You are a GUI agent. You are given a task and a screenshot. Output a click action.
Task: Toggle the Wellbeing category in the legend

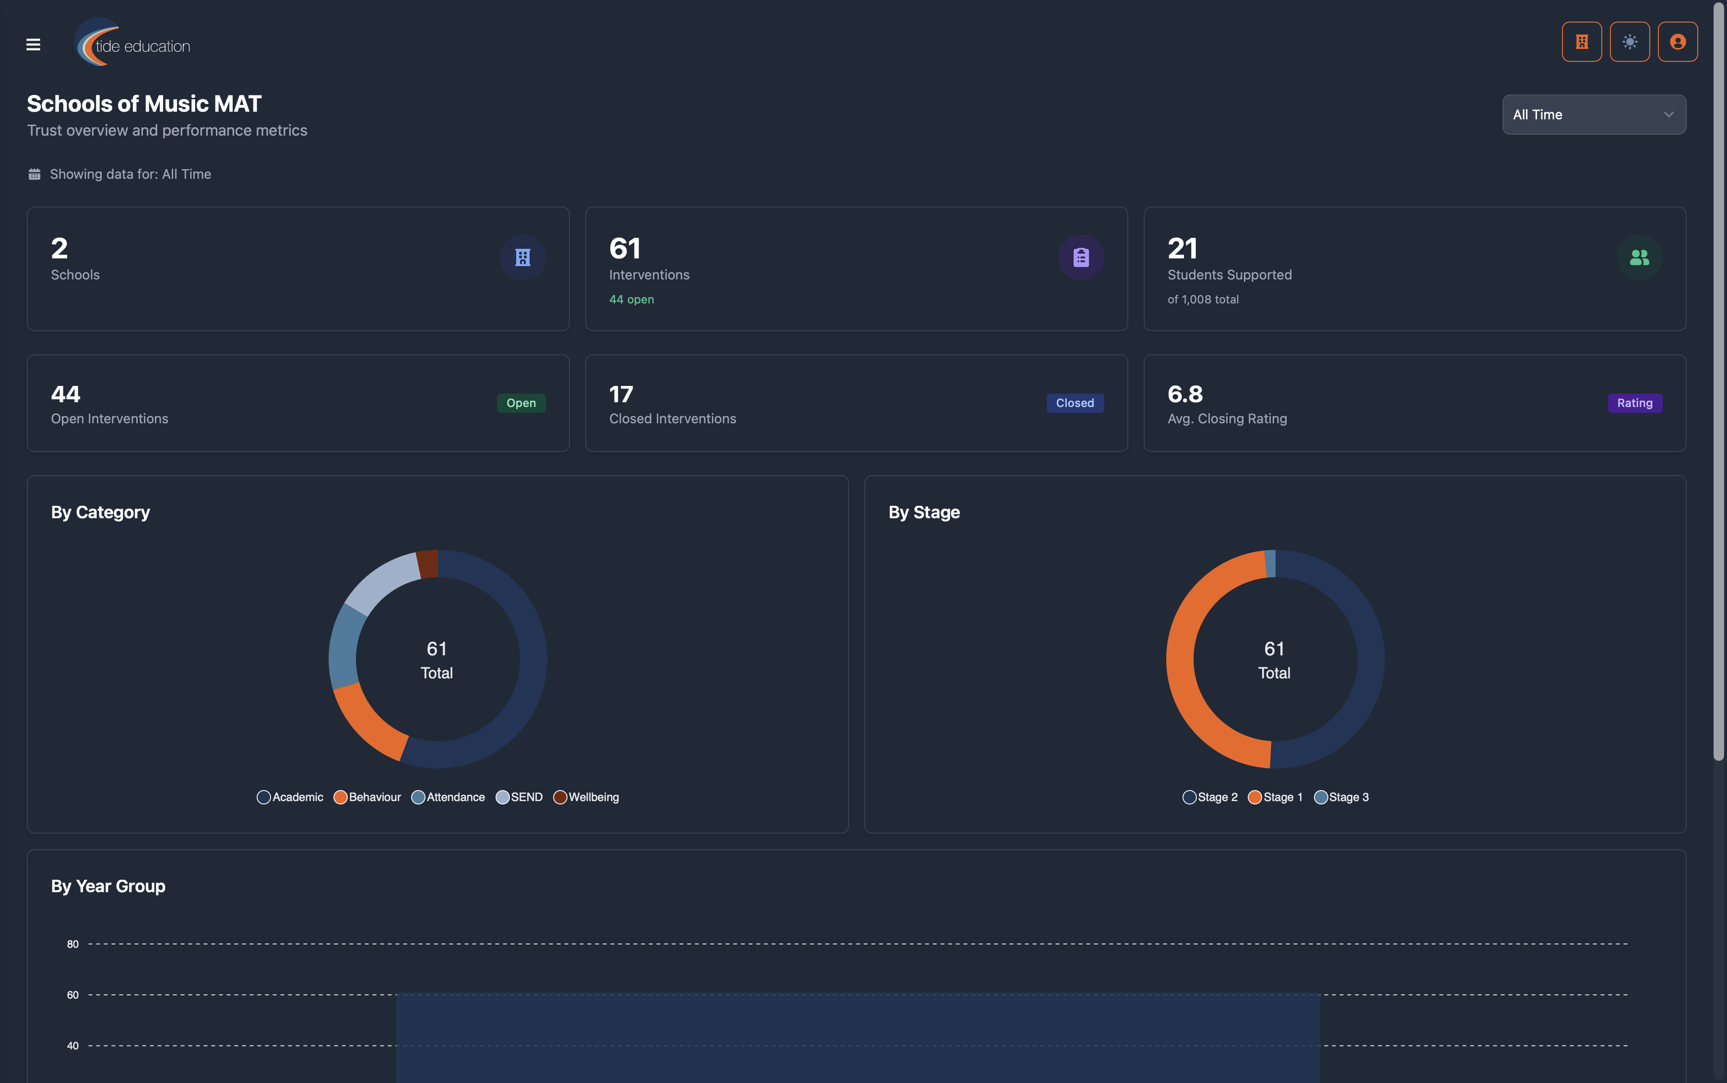click(x=586, y=796)
